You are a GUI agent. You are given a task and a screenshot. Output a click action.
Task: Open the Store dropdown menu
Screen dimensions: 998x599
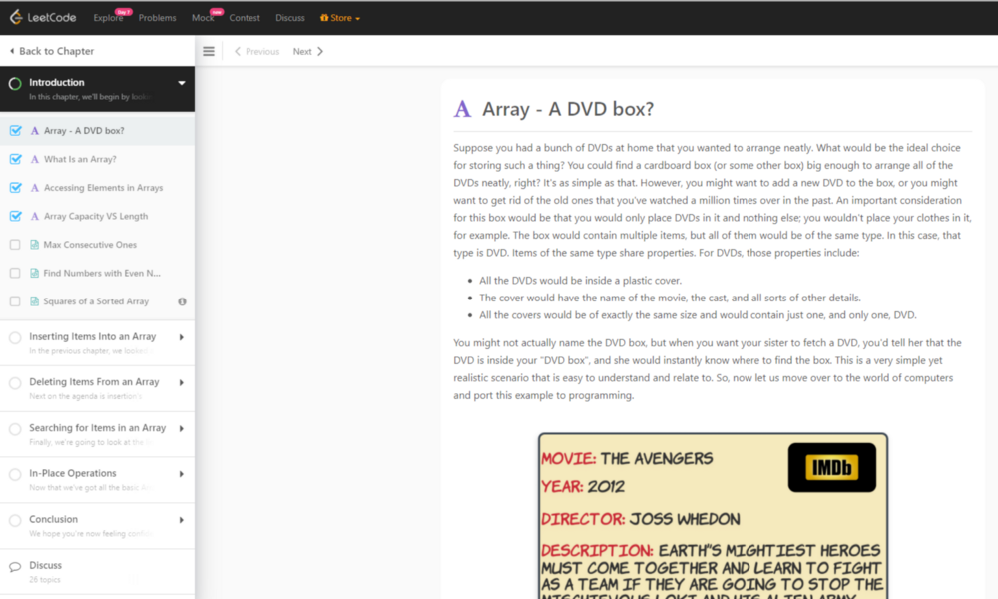(340, 18)
